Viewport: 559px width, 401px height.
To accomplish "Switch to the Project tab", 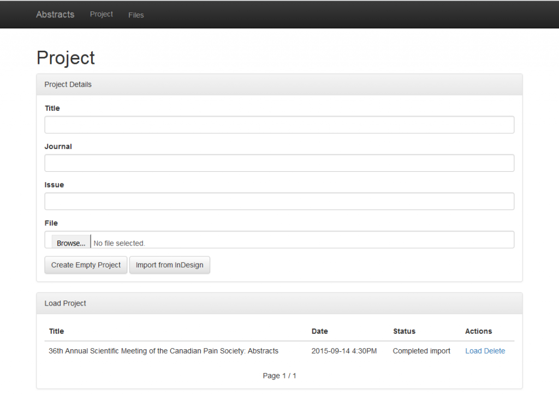I will pos(101,14).
